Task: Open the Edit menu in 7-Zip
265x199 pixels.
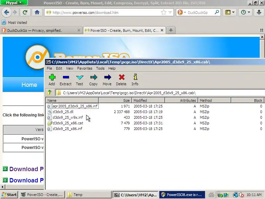Action: tap(59, 68)
